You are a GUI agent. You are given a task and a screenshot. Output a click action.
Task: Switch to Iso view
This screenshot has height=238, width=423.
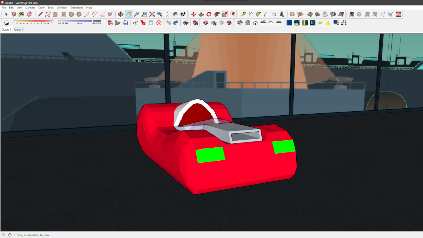click(240, 23)
